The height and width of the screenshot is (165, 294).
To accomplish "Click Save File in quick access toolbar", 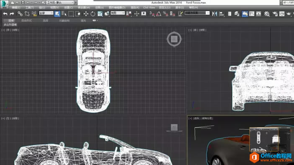I will point(23,3).
